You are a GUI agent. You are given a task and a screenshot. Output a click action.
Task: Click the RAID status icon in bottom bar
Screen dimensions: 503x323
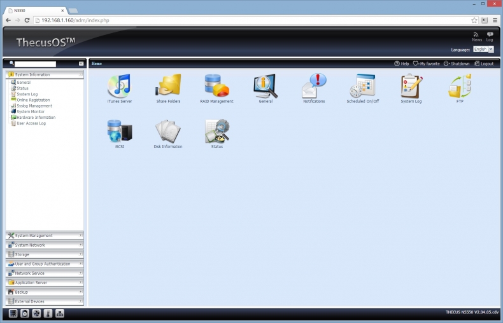(x=13, y=313)
